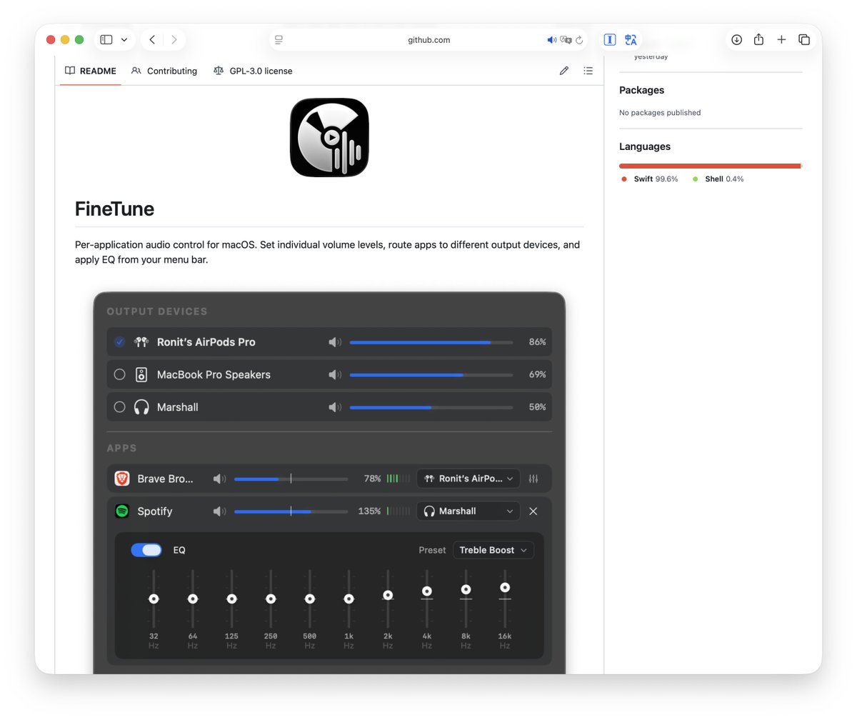This screenshot has height=720, width=857.
Task: Click the Marshall headphones device icon
Action: coord(141,407)
